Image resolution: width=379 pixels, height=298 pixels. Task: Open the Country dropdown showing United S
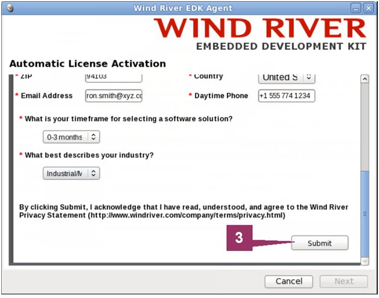coord(287,77)
